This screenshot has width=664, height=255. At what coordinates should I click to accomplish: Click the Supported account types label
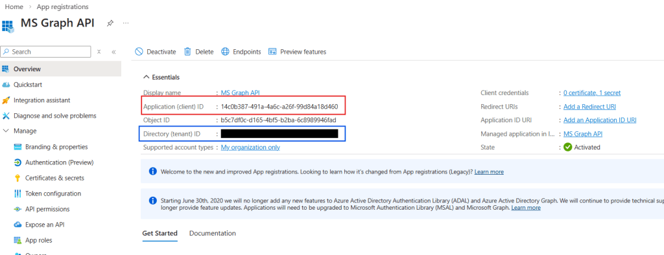(178, 148)
